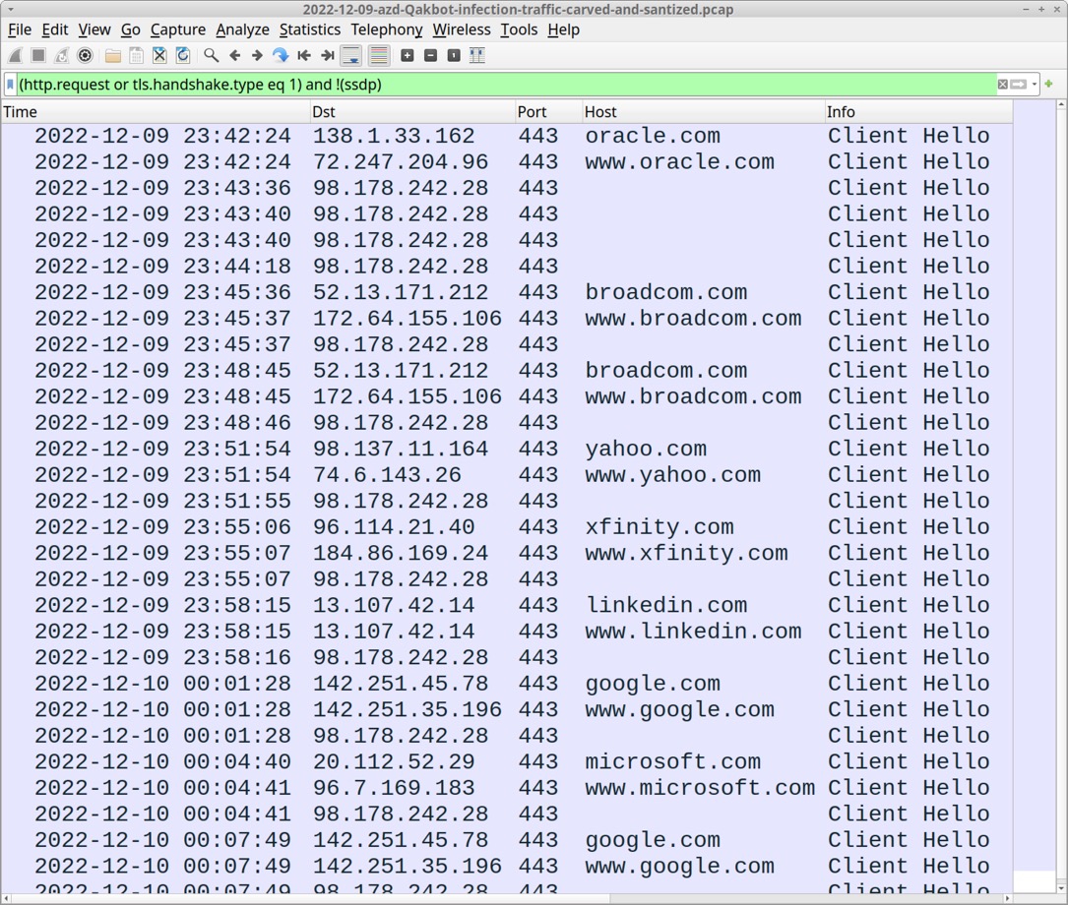Open the Edit menu
This screenshot has height=905, width=1068.
click(x=54, y=30)
